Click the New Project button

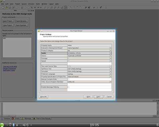(x=8, y=25)
